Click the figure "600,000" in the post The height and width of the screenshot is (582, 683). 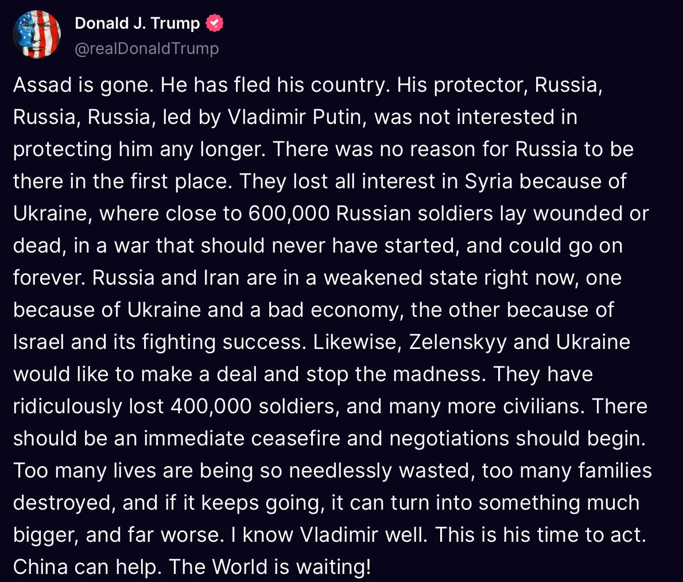[x=289, y=214]
